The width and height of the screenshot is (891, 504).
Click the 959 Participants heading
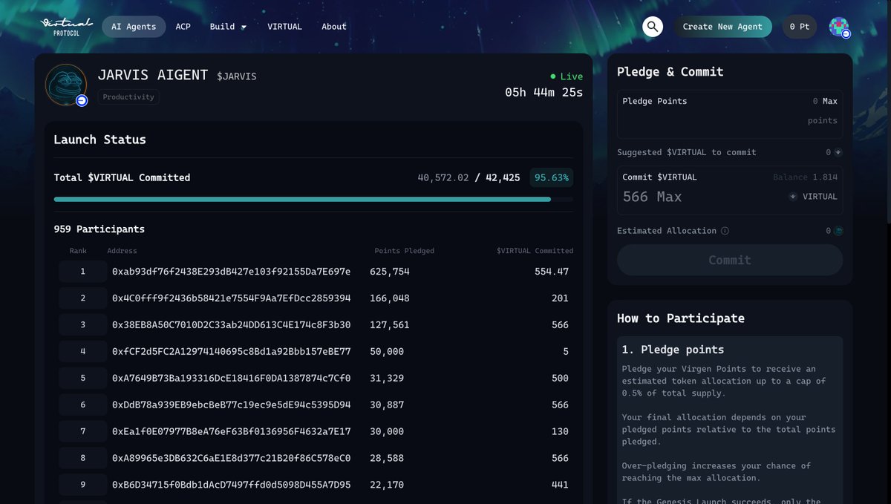(x=99, y=229)
